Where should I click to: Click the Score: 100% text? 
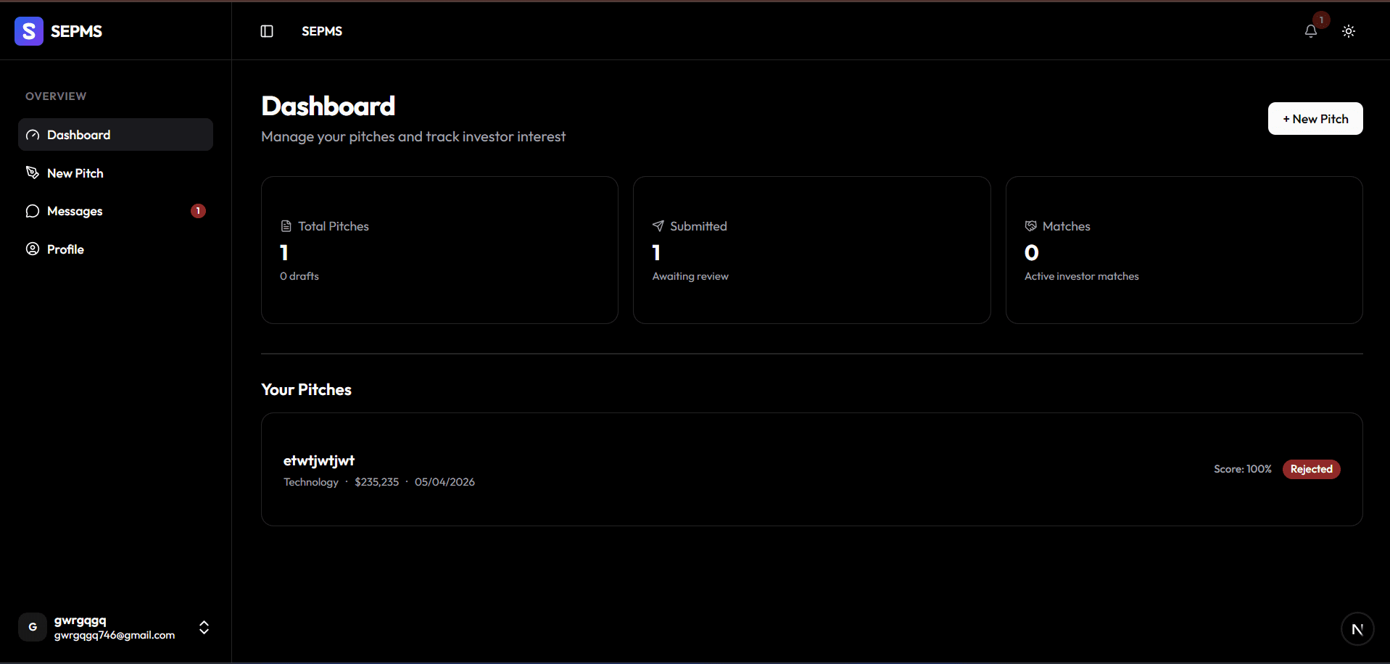click(x=1242, y=469)
